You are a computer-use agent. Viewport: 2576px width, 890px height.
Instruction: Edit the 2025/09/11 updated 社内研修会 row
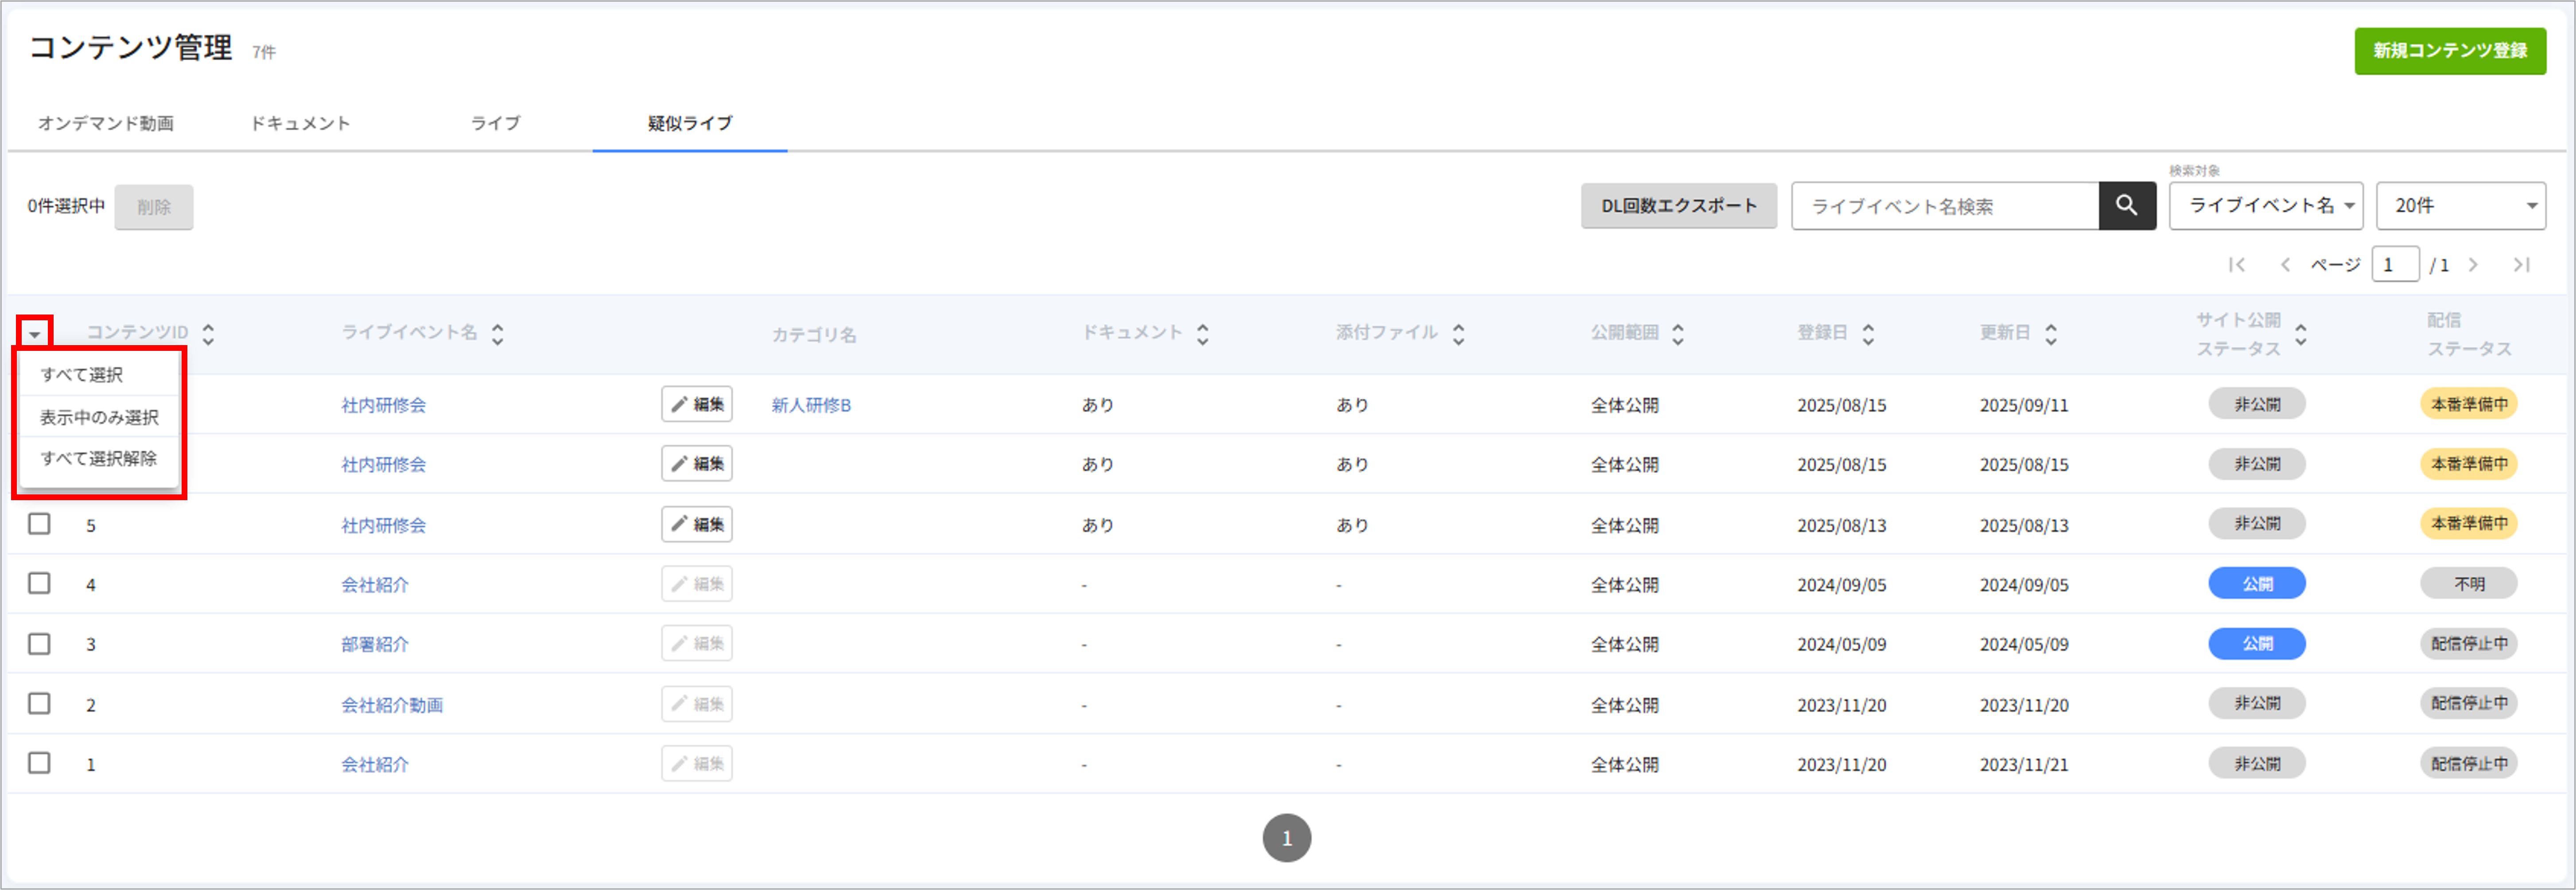pyautogui.click(x=697, y=404)
